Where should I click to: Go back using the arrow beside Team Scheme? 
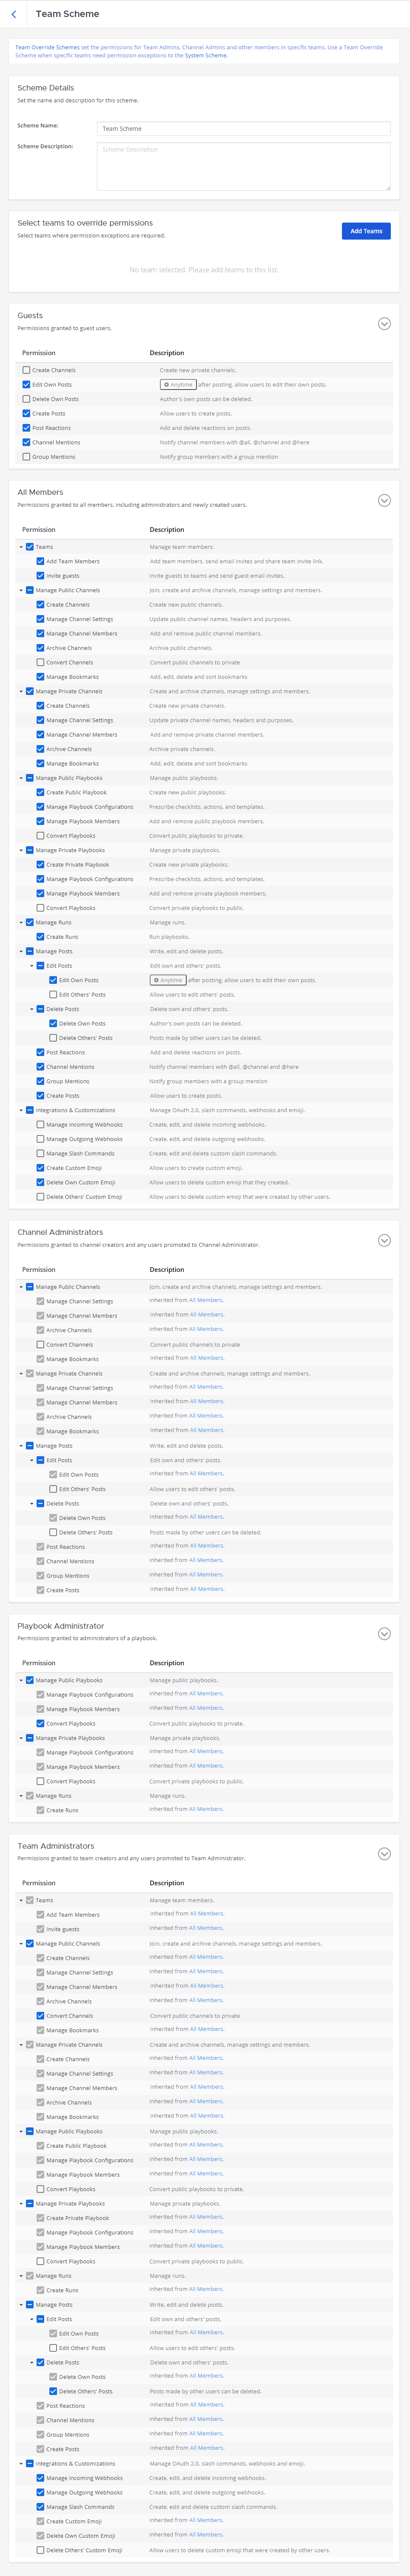coord(14,14)
